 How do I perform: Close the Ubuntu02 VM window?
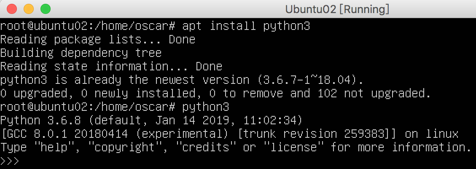tap(12, 8)
